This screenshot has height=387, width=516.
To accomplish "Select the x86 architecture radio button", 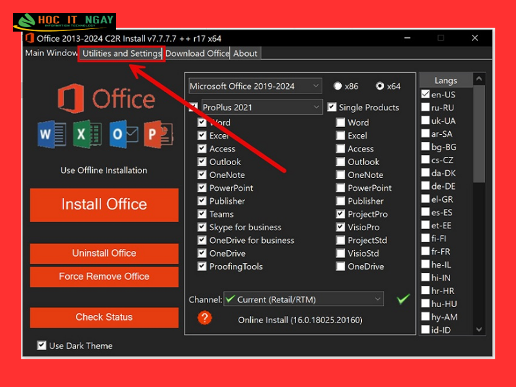I will [337, 86].
